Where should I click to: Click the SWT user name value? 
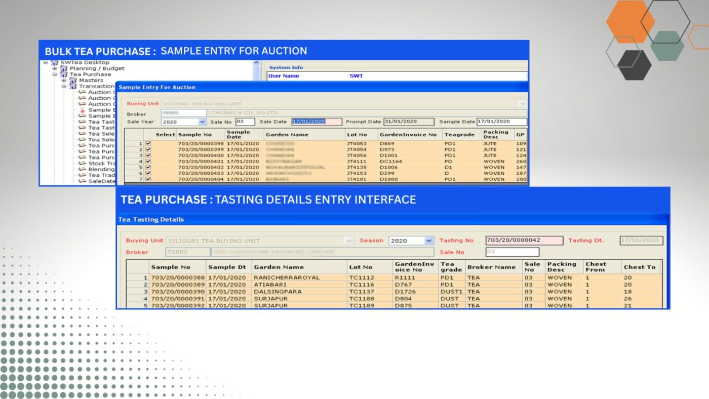click(356, 76)
